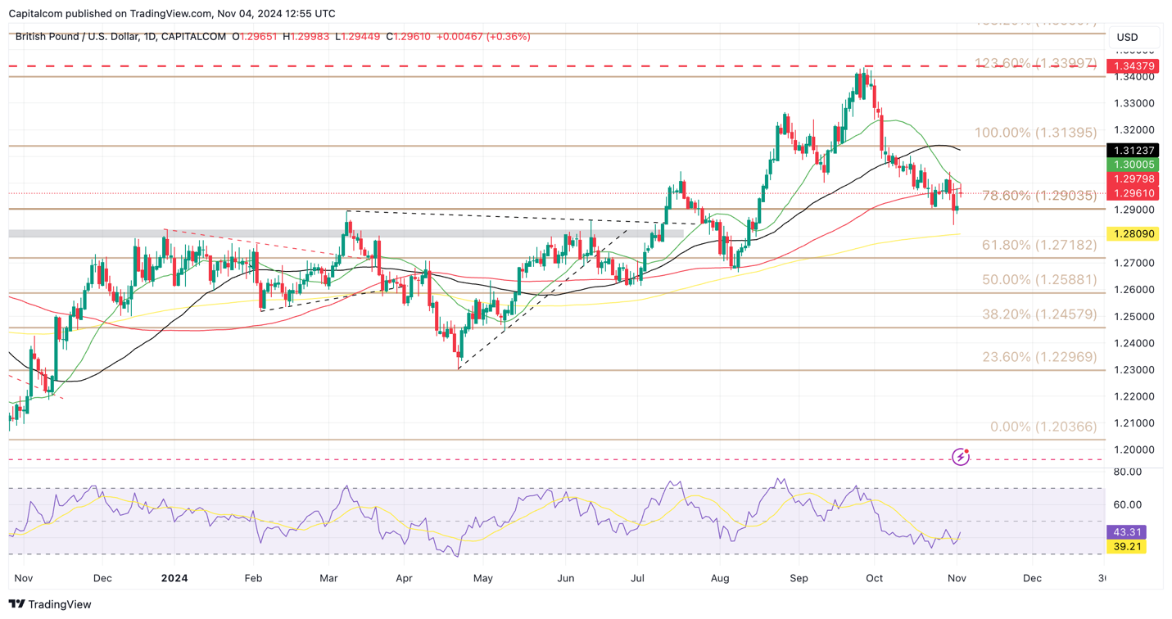Click the Sep label on time axis
Image resolution: width=1172 pixels, height=619 pixels.
pos(799,578)
